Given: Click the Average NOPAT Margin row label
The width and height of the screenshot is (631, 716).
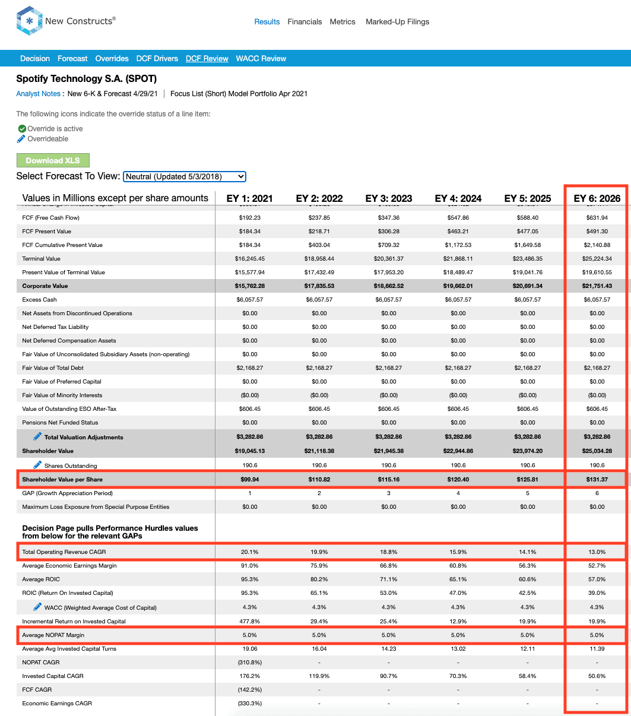Looking at the screenshot, I should (53, 635).
